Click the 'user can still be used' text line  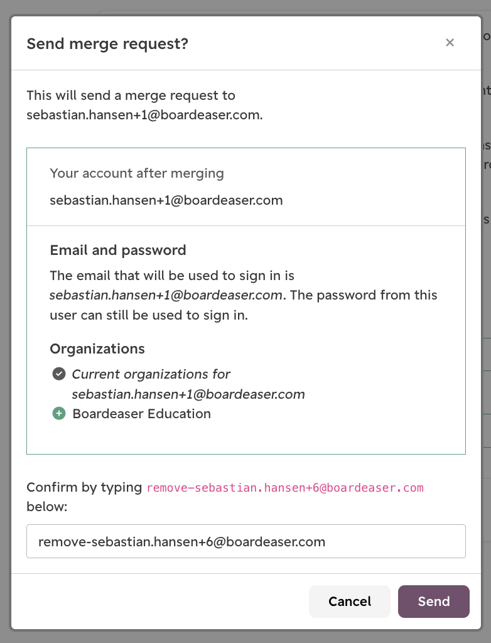coord(148,315)
